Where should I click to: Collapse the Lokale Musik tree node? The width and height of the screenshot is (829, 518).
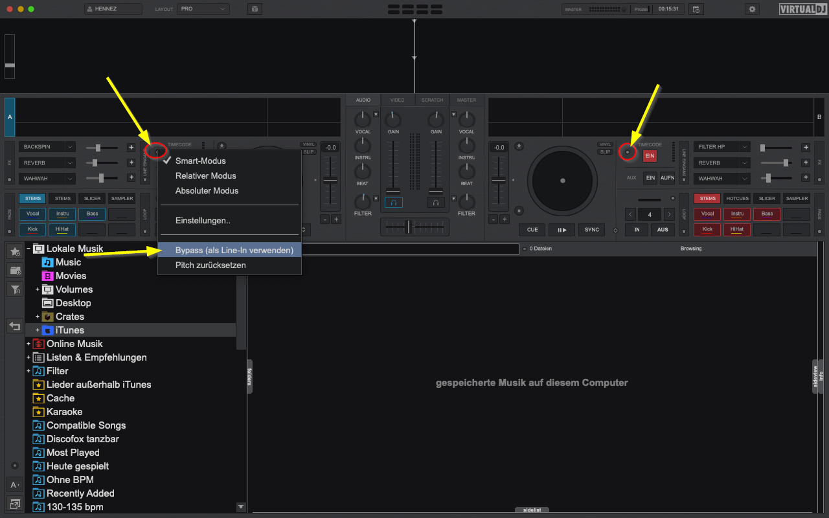[28, 249]
